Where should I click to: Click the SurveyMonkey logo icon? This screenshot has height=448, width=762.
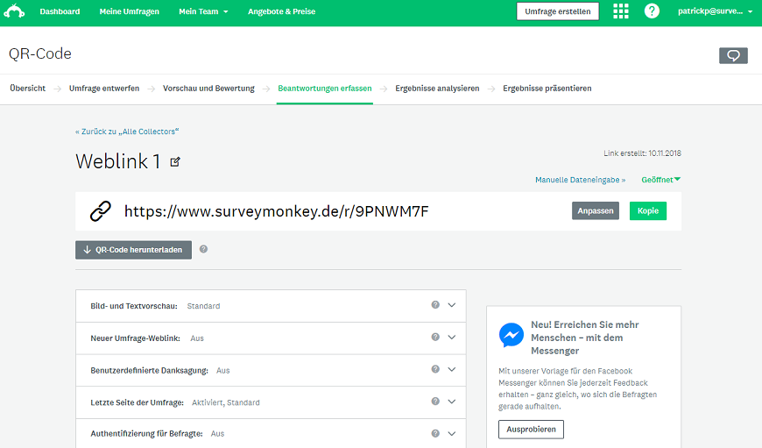point(14,11)
